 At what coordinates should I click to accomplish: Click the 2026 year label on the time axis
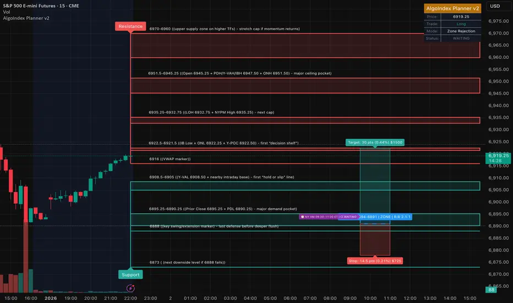click(51, 298)
